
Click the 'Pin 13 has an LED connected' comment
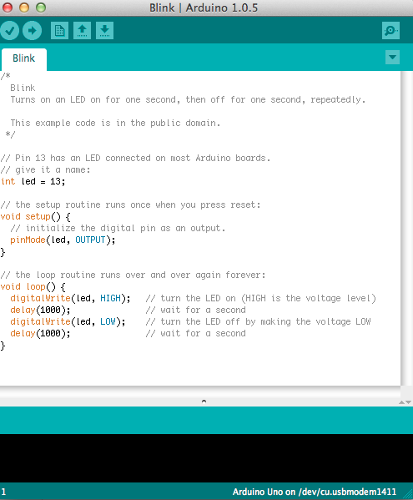[135, 158]
